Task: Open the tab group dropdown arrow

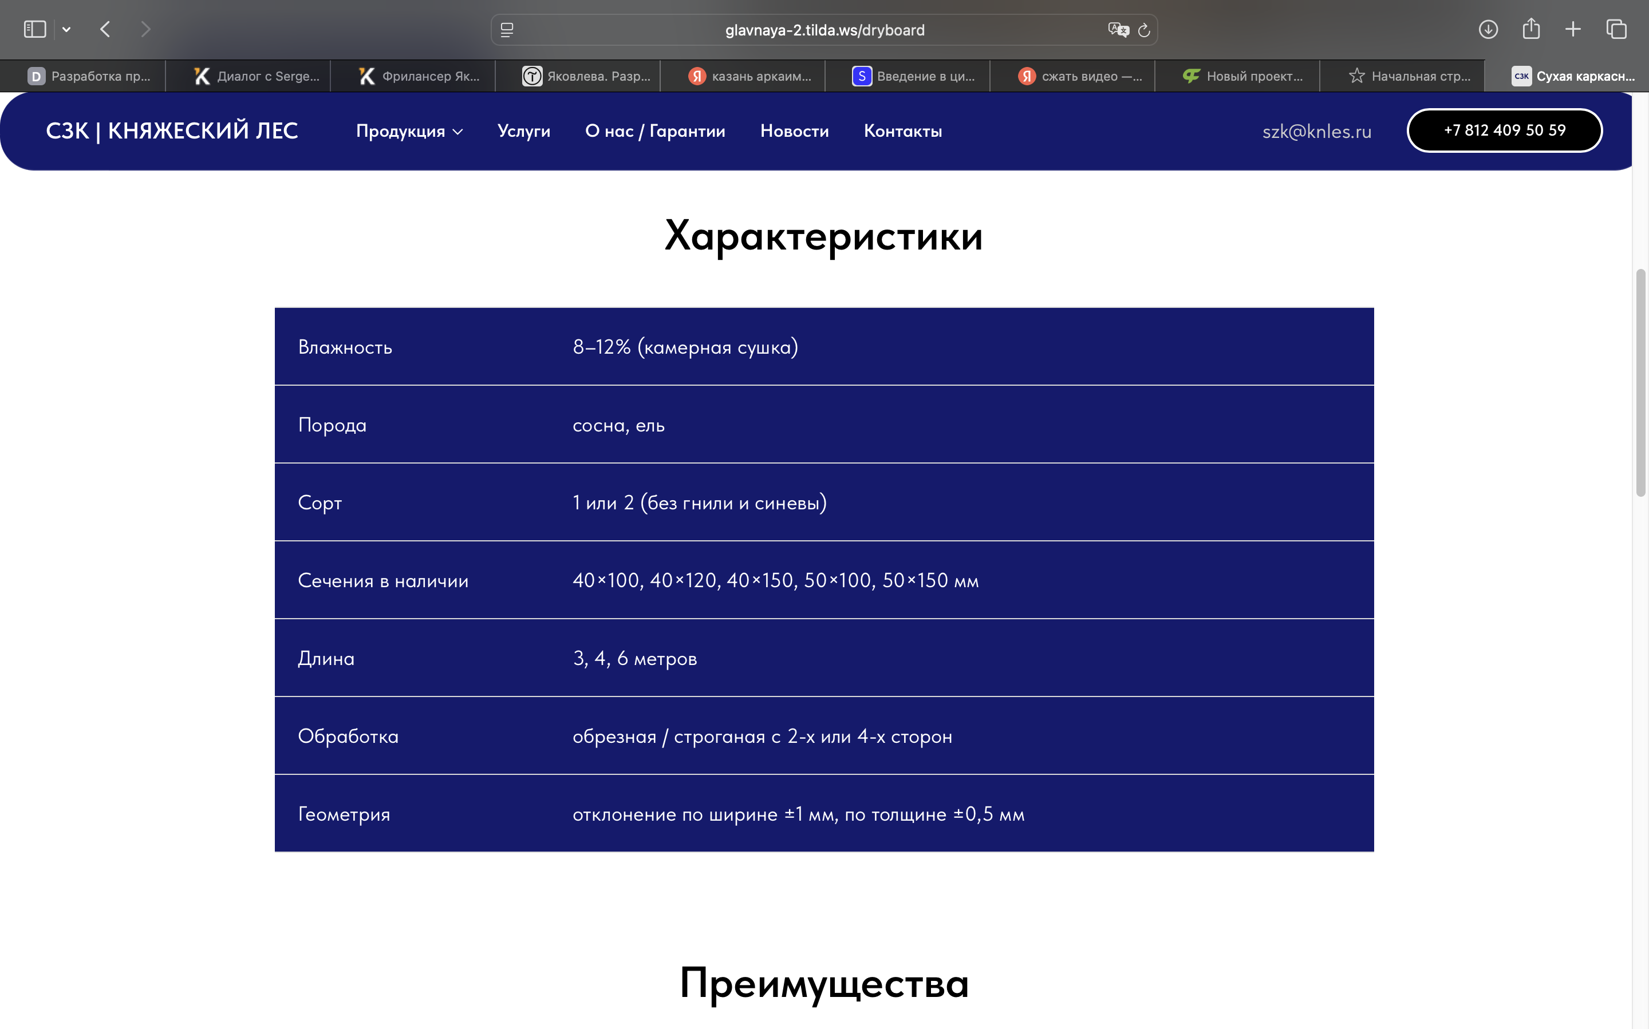Action: tap(66, 29)
